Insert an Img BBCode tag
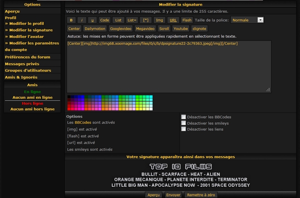Viewport: 300px width, 198px height. click(x=159, y=20)
